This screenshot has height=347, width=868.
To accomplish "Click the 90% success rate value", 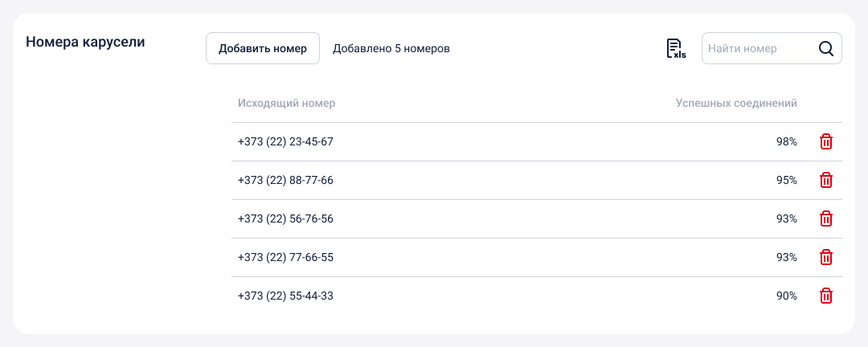I will click(x=786, y=296).
